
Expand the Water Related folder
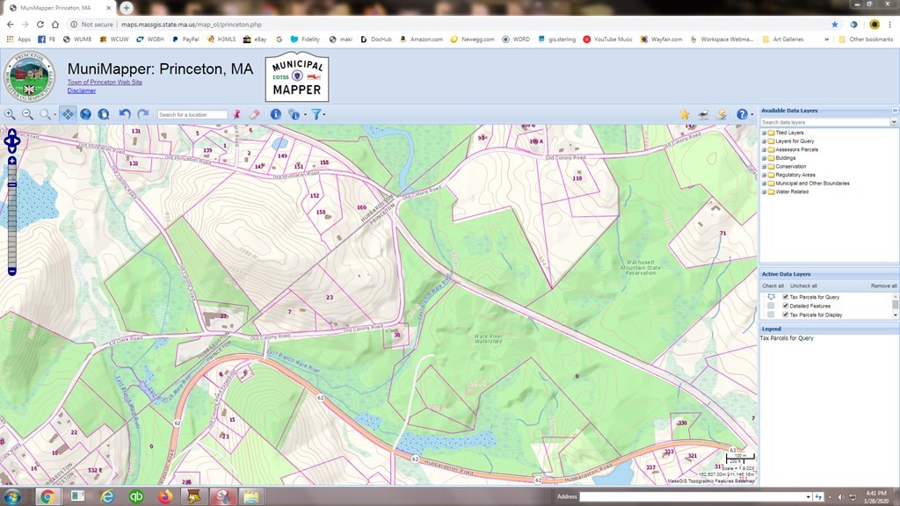pos(764,192)
